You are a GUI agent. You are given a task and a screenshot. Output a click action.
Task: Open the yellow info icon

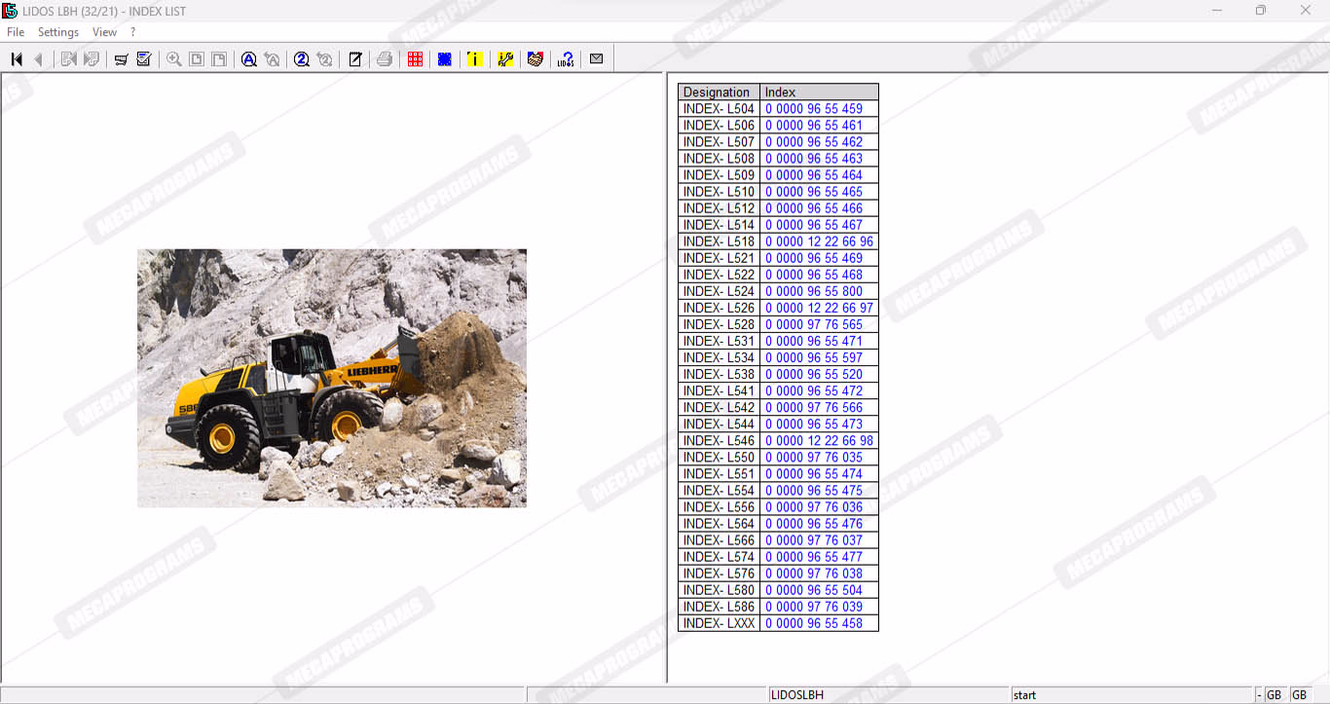tap(474, 59)
